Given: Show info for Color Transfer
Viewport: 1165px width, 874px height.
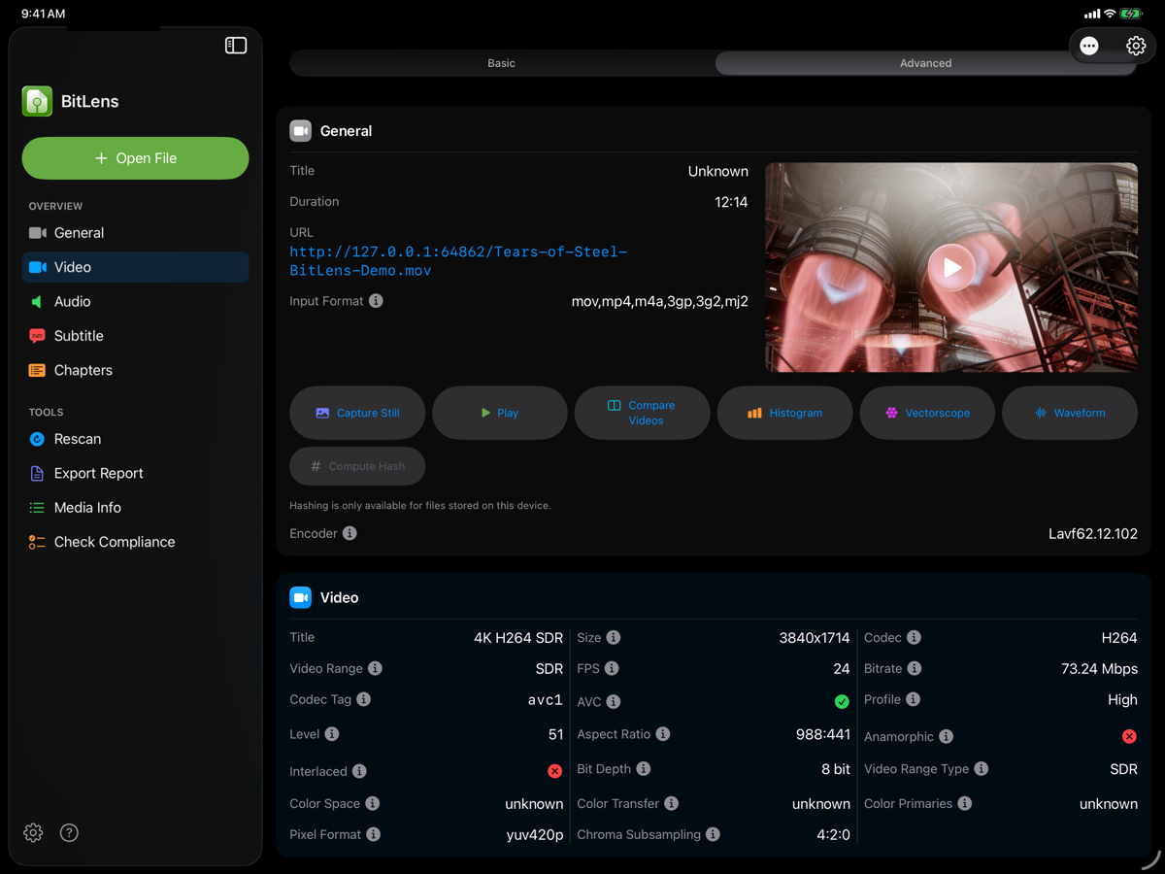Looking at the screenshot, I should (x=672, y=803).
